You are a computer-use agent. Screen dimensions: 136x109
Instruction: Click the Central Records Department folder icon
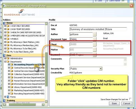pyautogui.click(x=12, y=68)
